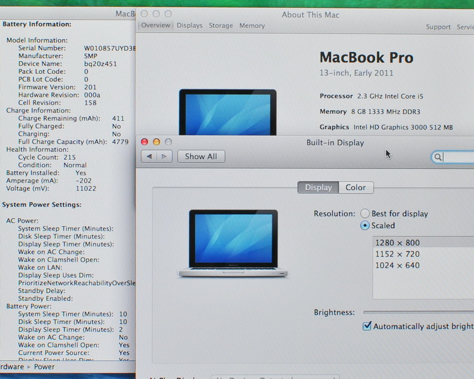Click the System Power Settings heading
This screenshot has height=379, width=474.
click(x=42, y=205)
